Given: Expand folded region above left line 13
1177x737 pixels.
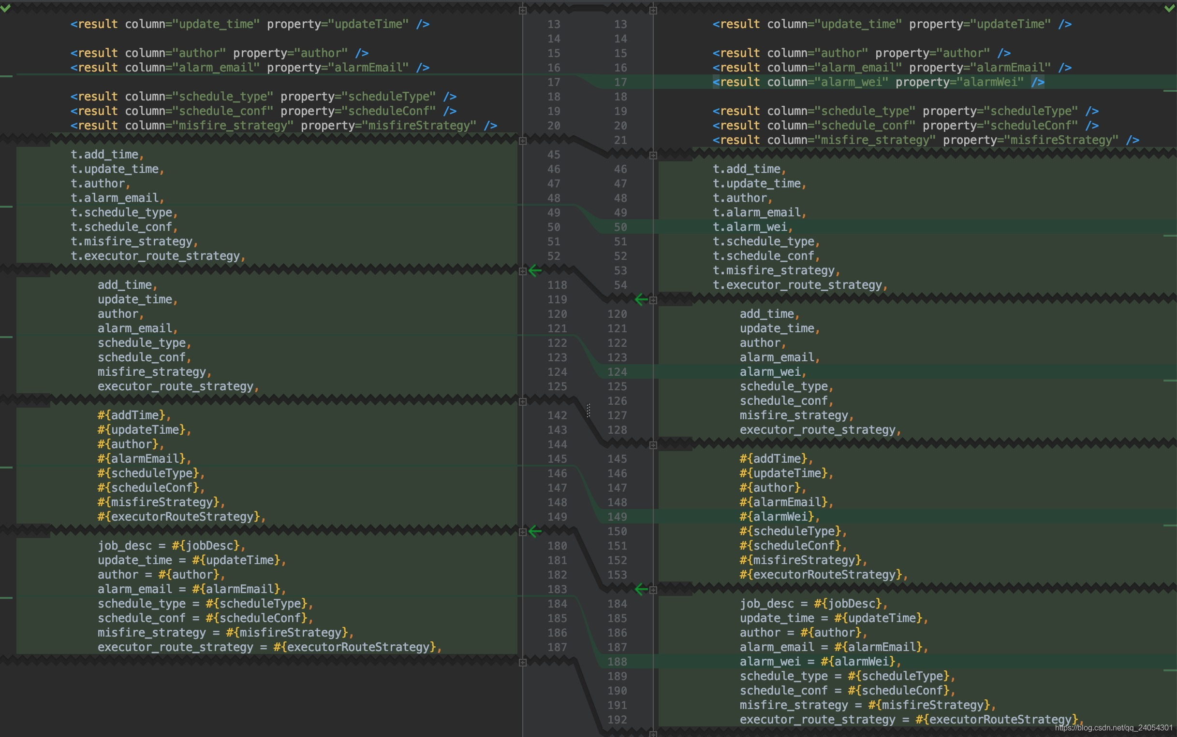Looking at the screenshot, I should click(x=523, y=11).
